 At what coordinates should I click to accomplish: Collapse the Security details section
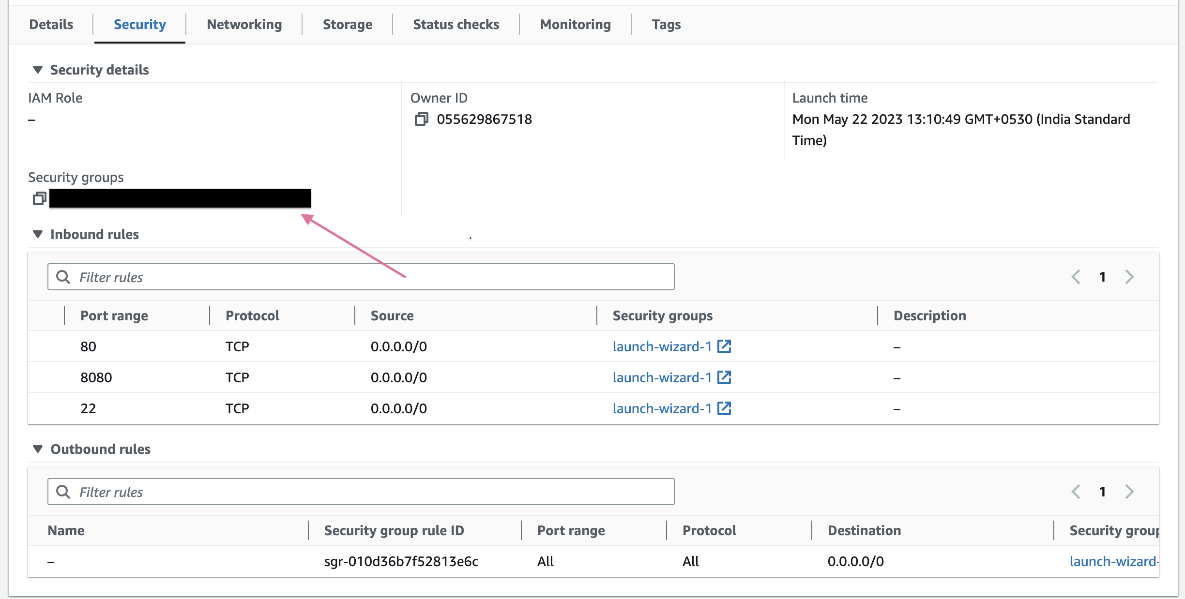(38, 70)
